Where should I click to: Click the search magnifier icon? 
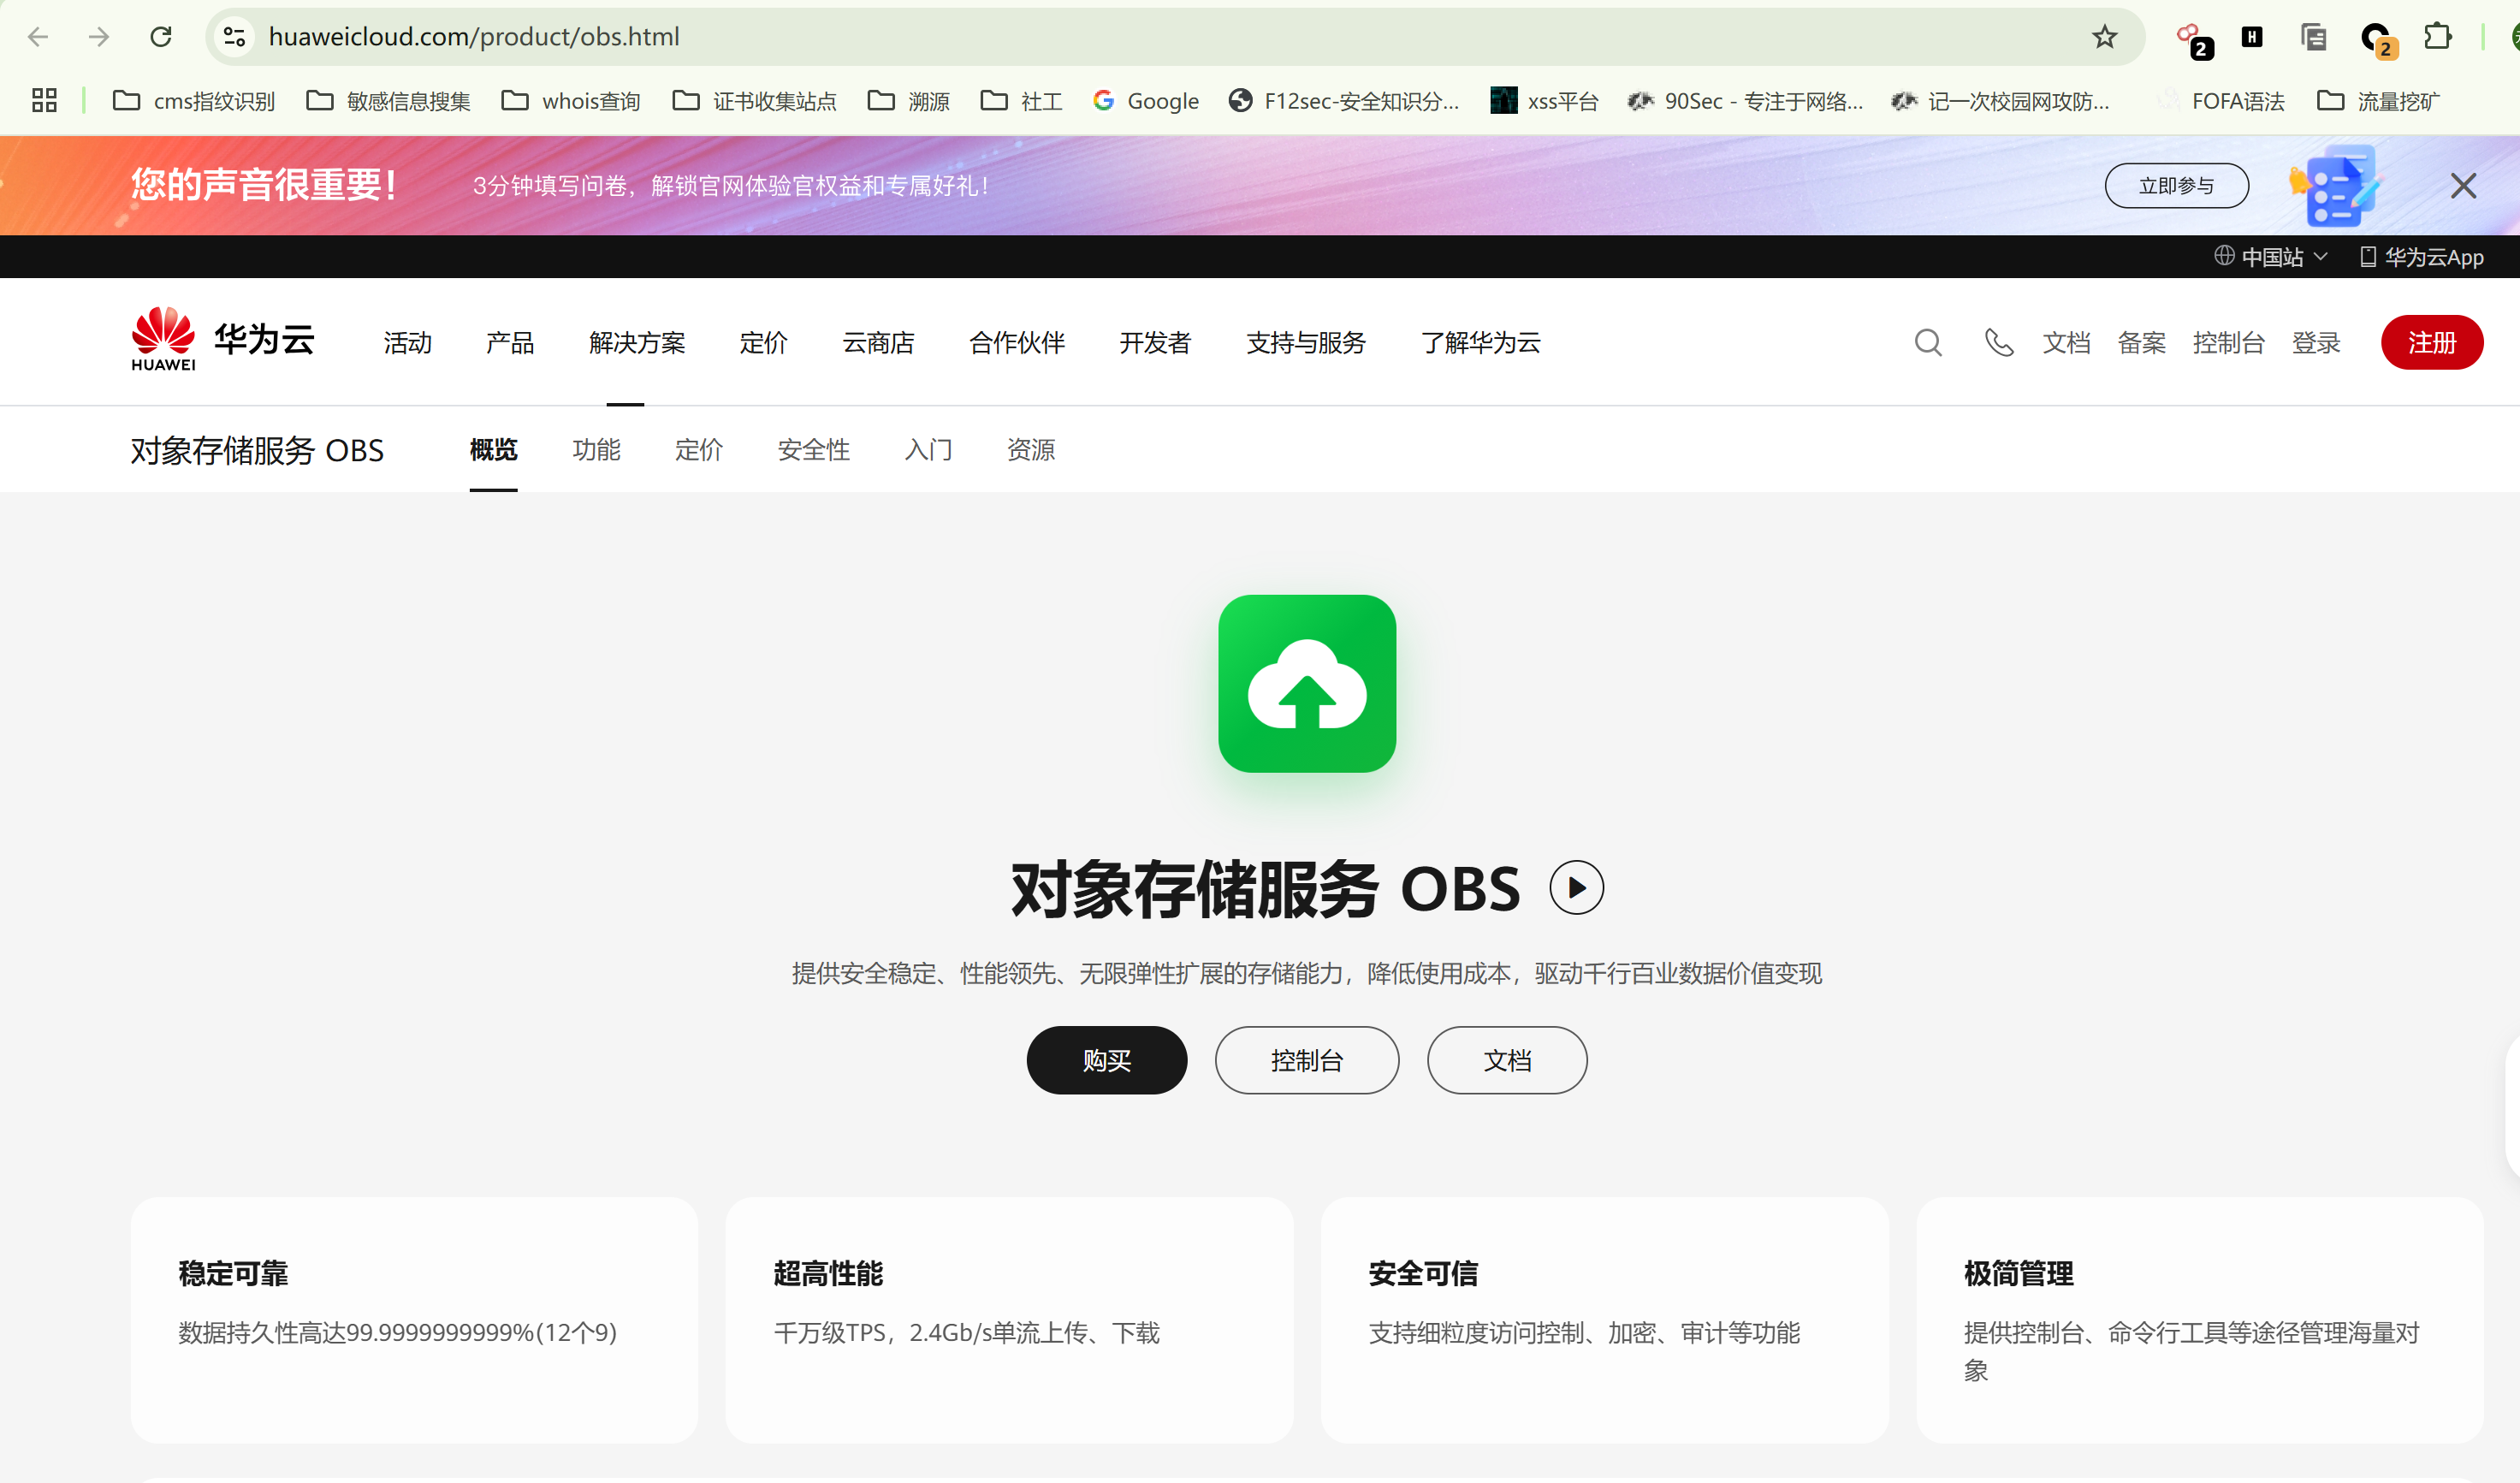1928,343
